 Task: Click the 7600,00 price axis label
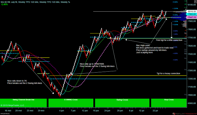pos(192,46)
